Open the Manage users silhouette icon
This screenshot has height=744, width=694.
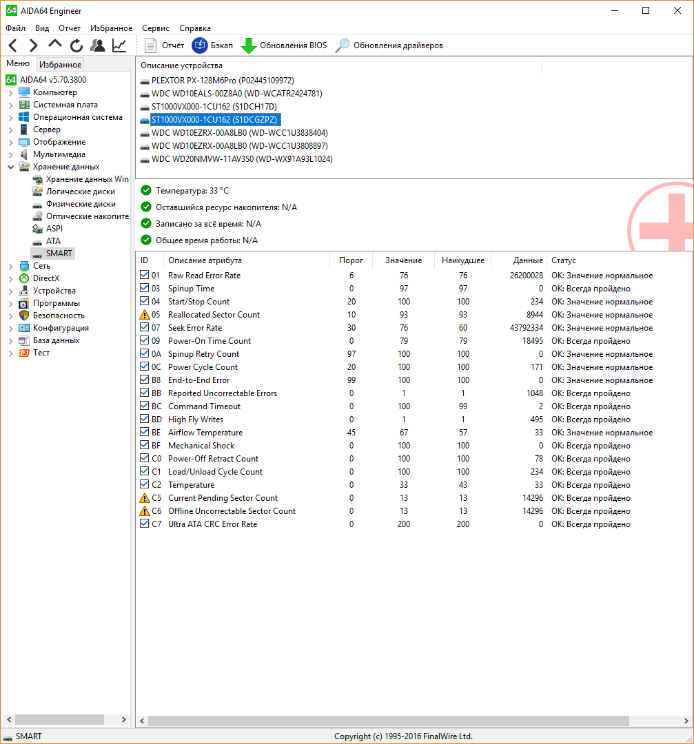click(x=98, y=45)
